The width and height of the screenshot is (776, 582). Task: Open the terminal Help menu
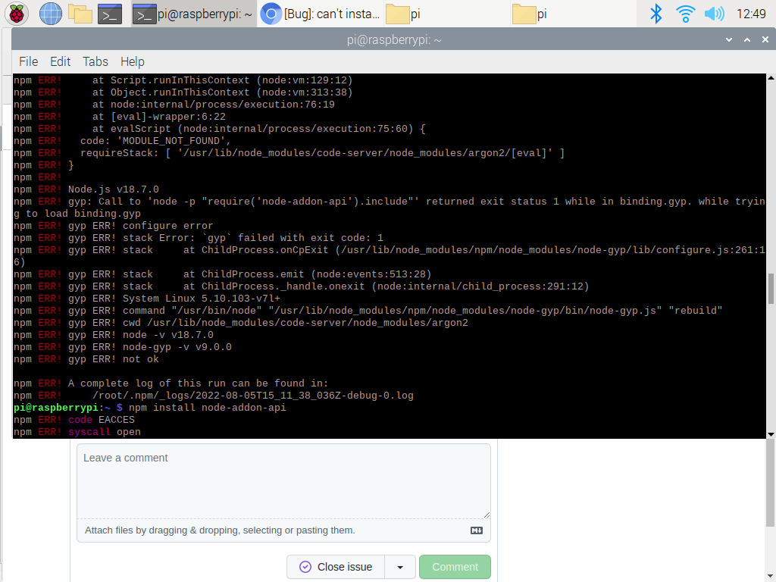tap(132, 61)
